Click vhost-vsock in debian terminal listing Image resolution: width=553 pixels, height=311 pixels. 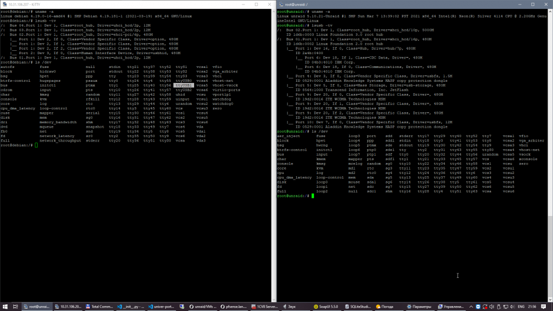pos(225,85)
